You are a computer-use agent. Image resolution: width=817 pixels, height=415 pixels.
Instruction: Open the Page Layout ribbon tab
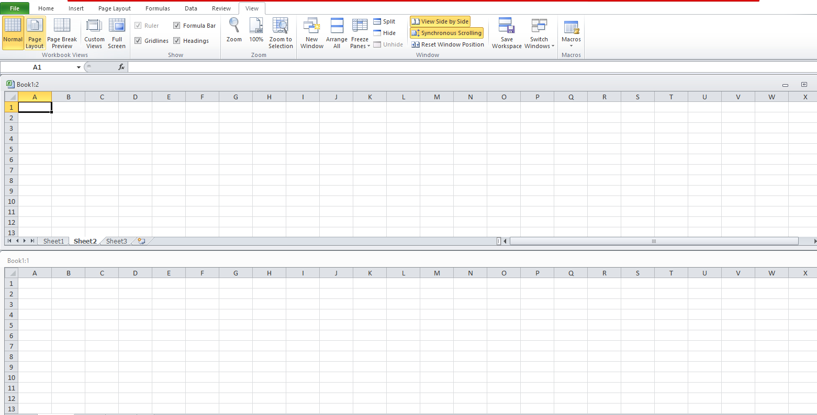115,8
